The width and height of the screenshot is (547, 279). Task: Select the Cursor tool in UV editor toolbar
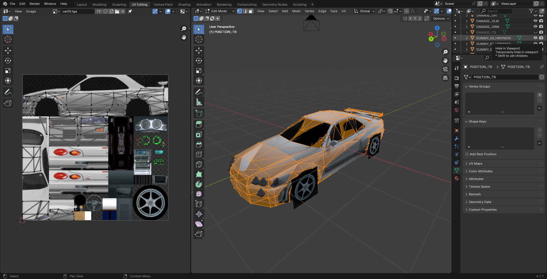click(x=8, y=39)
